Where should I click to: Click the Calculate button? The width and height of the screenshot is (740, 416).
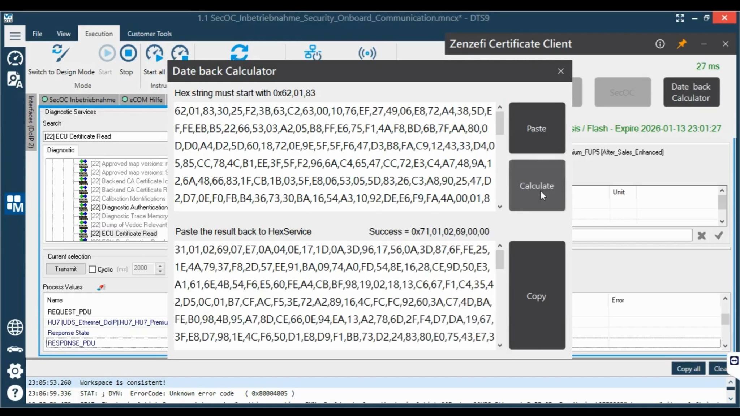(537, 186)
